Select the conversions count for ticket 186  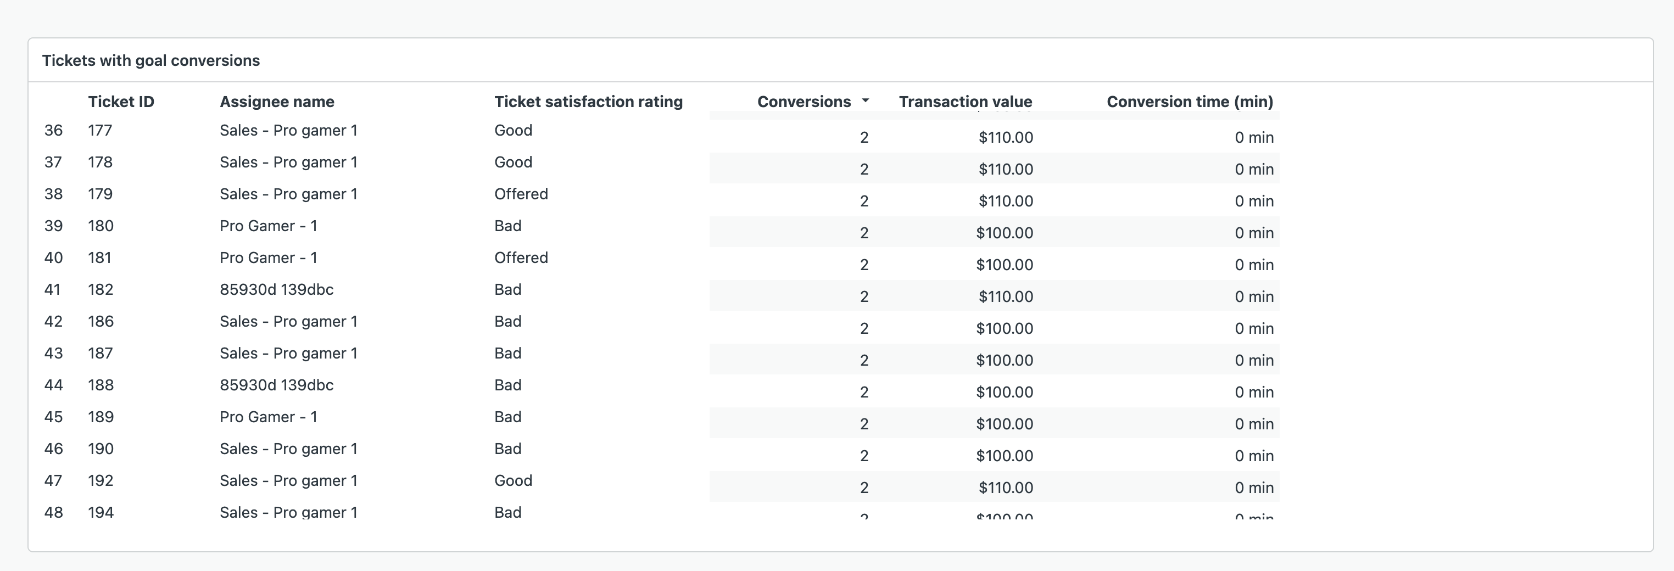point(864,329)
